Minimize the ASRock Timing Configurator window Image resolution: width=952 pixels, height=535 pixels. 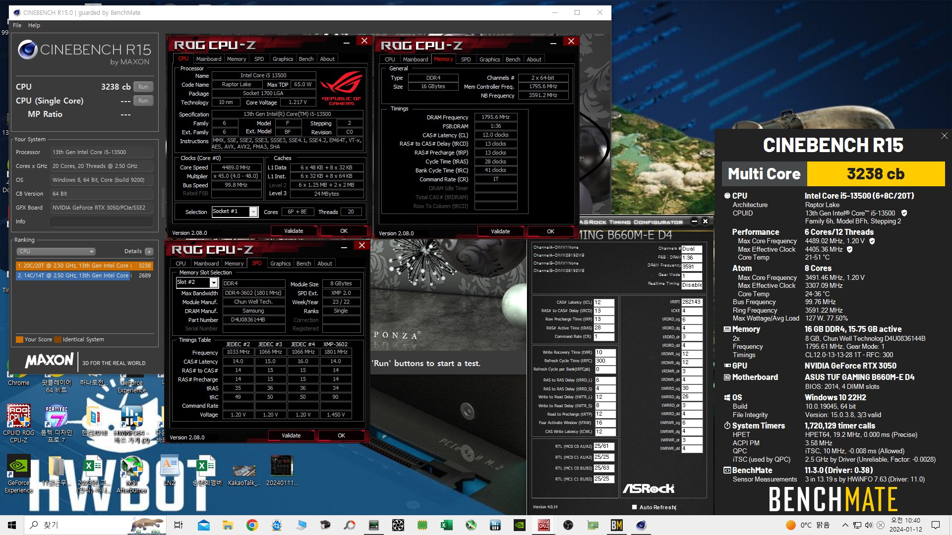694,221
